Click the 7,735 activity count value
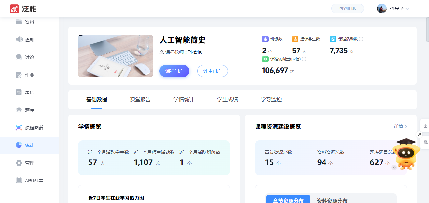 [339, 51]
